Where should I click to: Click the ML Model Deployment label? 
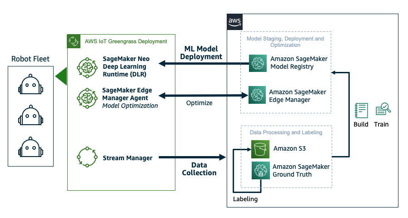tap(201, 53)
